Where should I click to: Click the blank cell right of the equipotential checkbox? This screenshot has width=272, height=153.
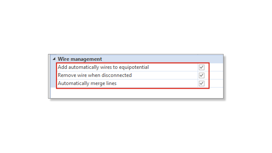point(216,67)
